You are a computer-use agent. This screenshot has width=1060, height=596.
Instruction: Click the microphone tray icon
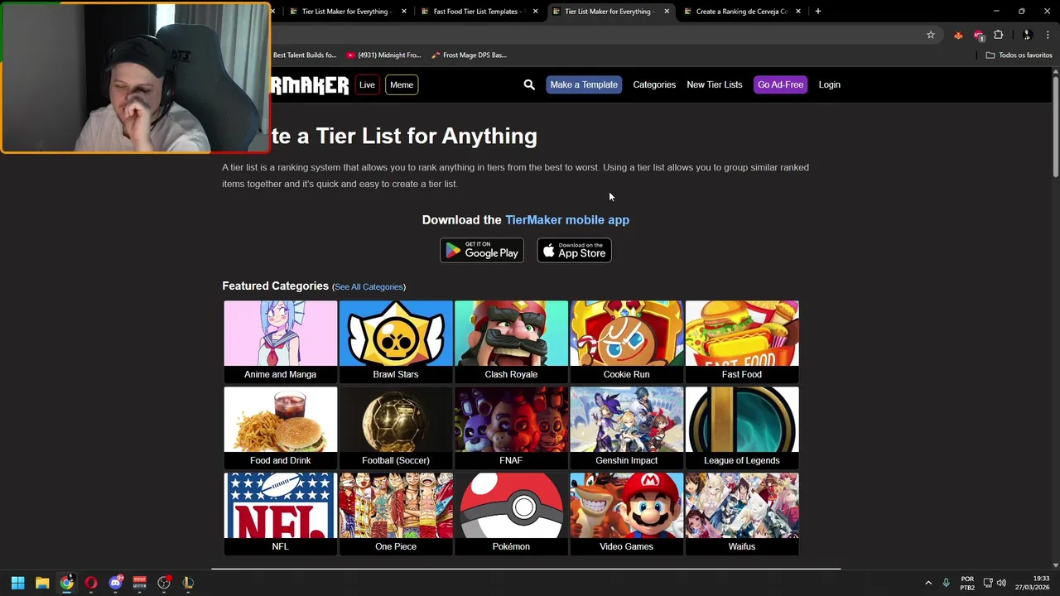[946, 583]
